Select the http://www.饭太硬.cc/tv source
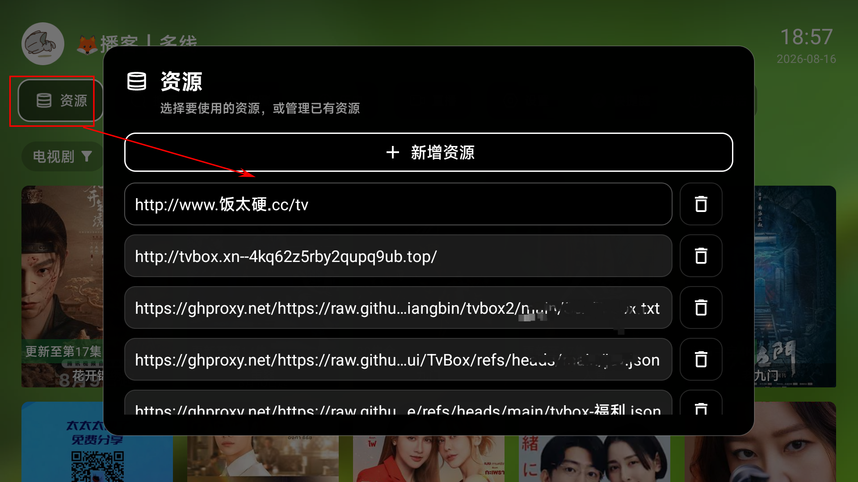Screen dimensions: 858x482 398,204
